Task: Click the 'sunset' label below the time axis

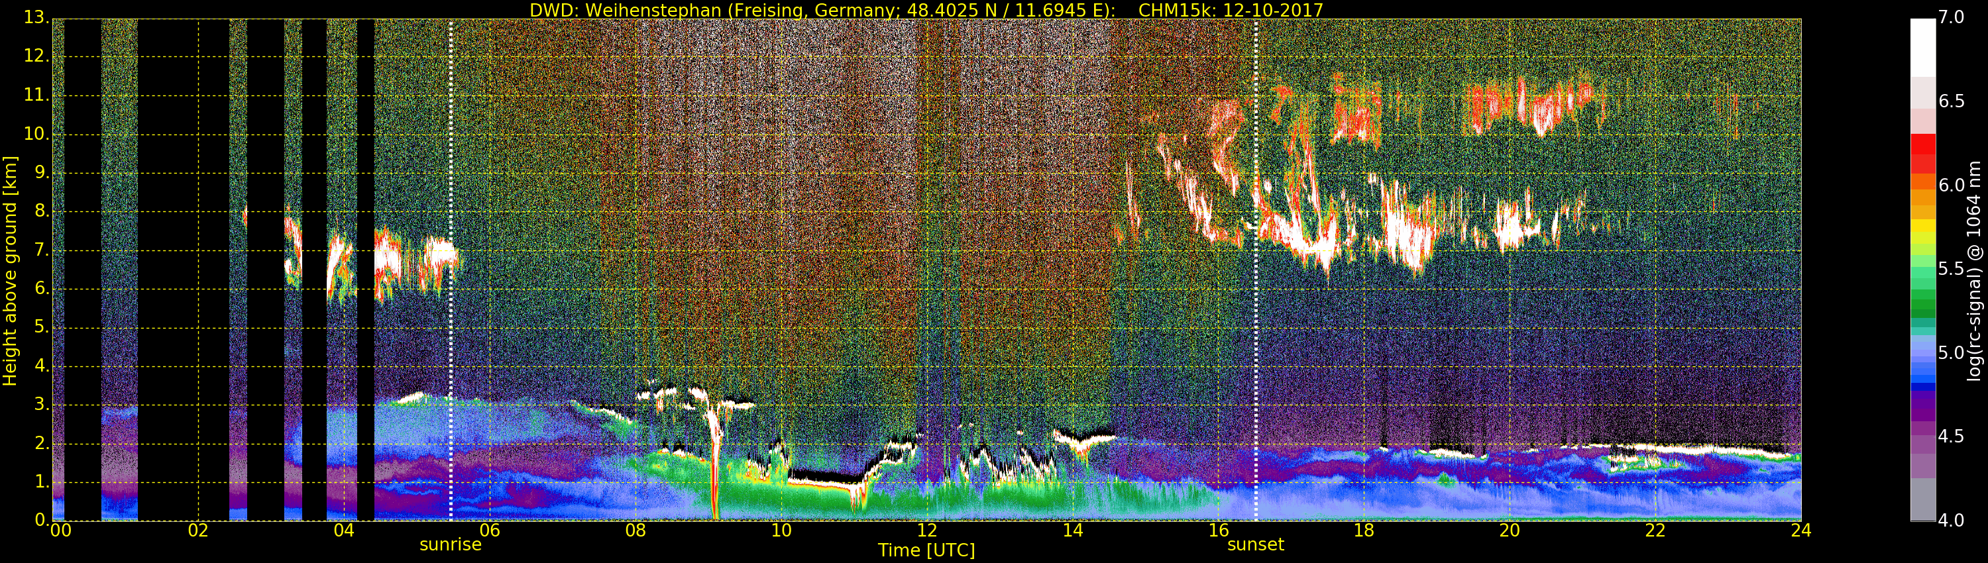Action: (x=1256, y=544)
